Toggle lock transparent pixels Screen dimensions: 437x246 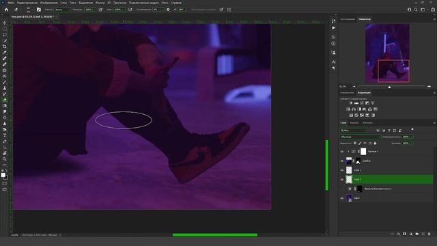pyautogui.click(x=355, y=143)
